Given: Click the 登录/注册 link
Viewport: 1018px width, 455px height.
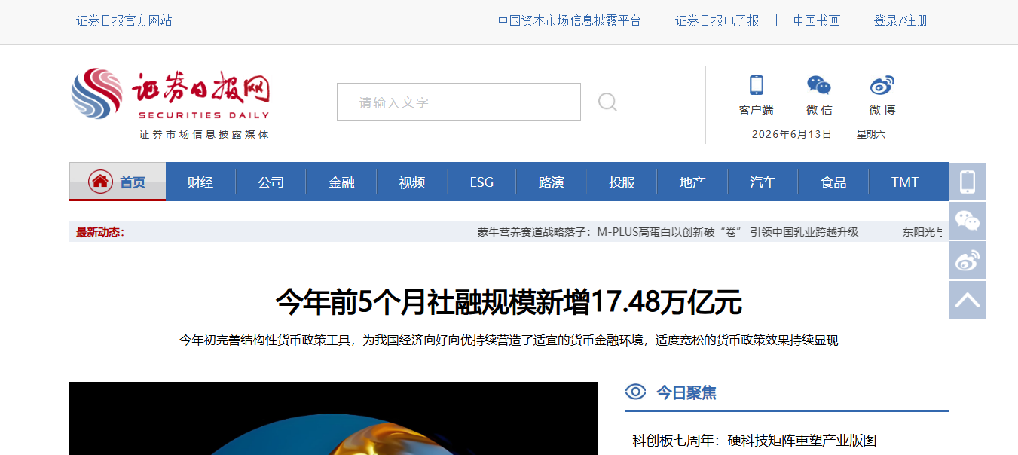Looking at the screenshot, I should coord(901,21).
